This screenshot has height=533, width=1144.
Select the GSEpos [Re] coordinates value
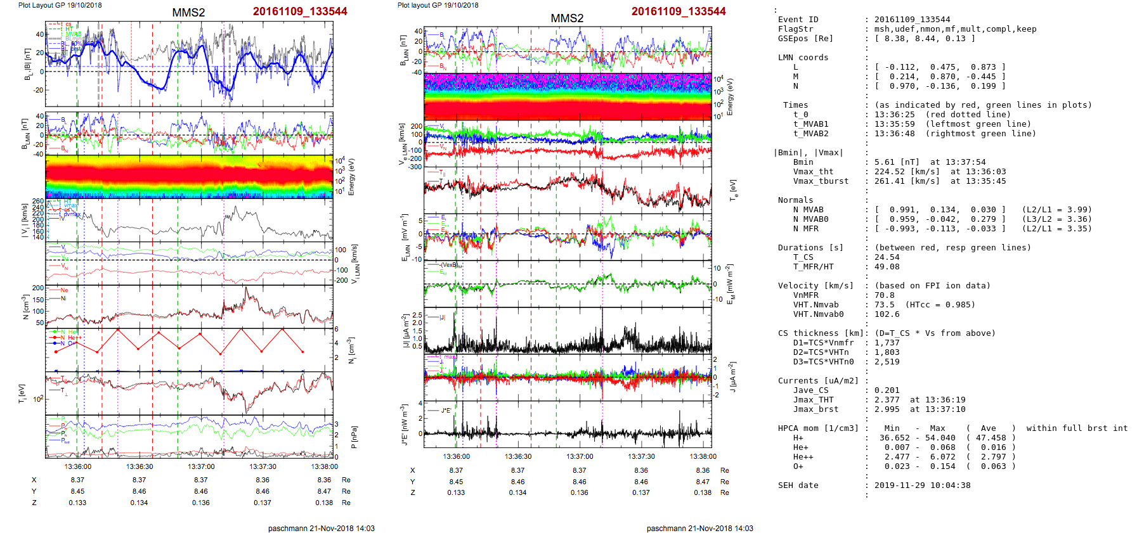coord(925,39)
